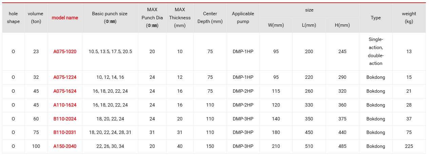
Task: Select the '18, 20, 22, 24, 28, 31' cell
Action: [110, 133]
